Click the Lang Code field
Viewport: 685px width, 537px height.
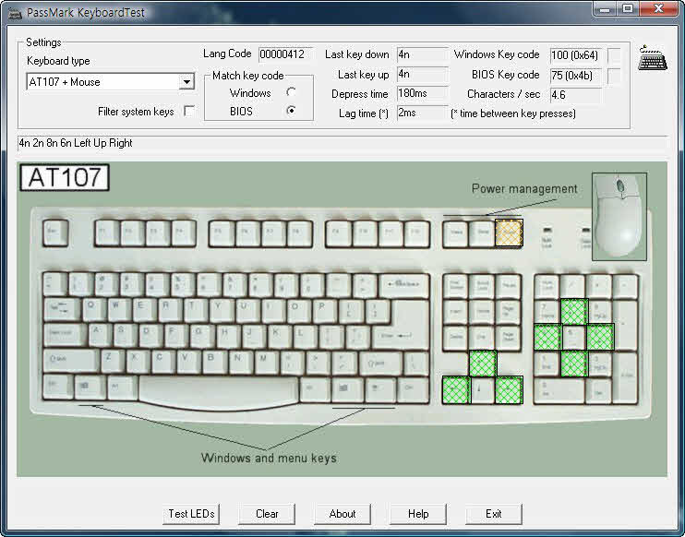coord(285,54)
